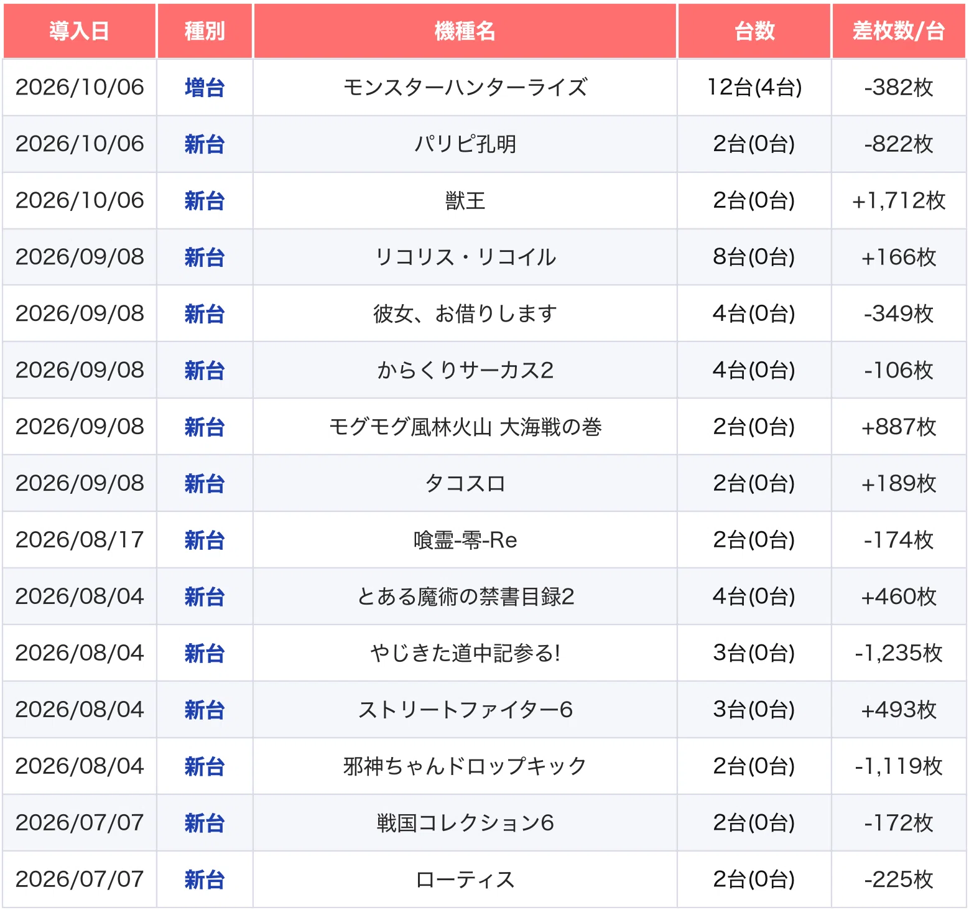969x910 pixels.
Task: Click the +166枚 value
Action: [x=899, y=258]
